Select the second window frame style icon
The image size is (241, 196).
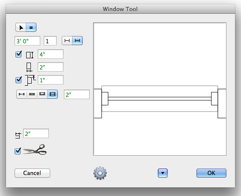pyautogui.click(x=32, y=94)
